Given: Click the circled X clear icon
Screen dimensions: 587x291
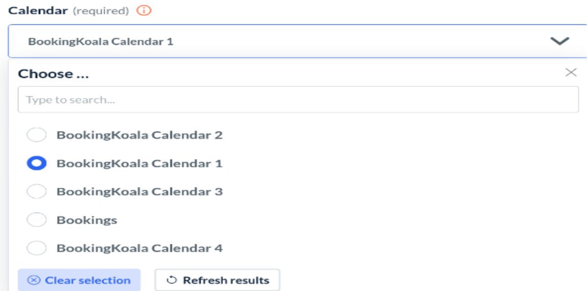Looking at the screenshot, I should 34,280.
